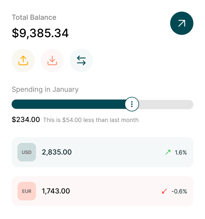Open the USD account row
Screen dimensions: 205x219
tap(116, 152)
